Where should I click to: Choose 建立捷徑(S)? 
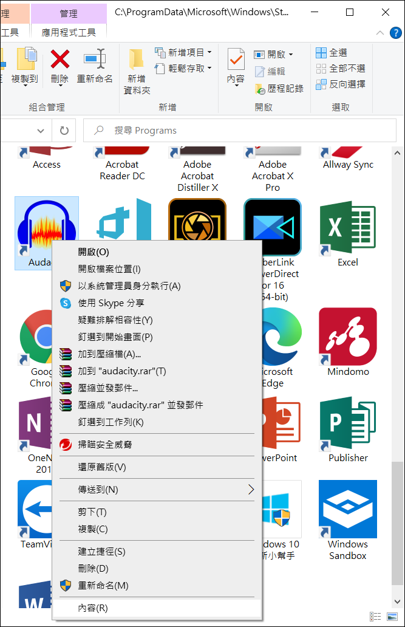[157, 552]
